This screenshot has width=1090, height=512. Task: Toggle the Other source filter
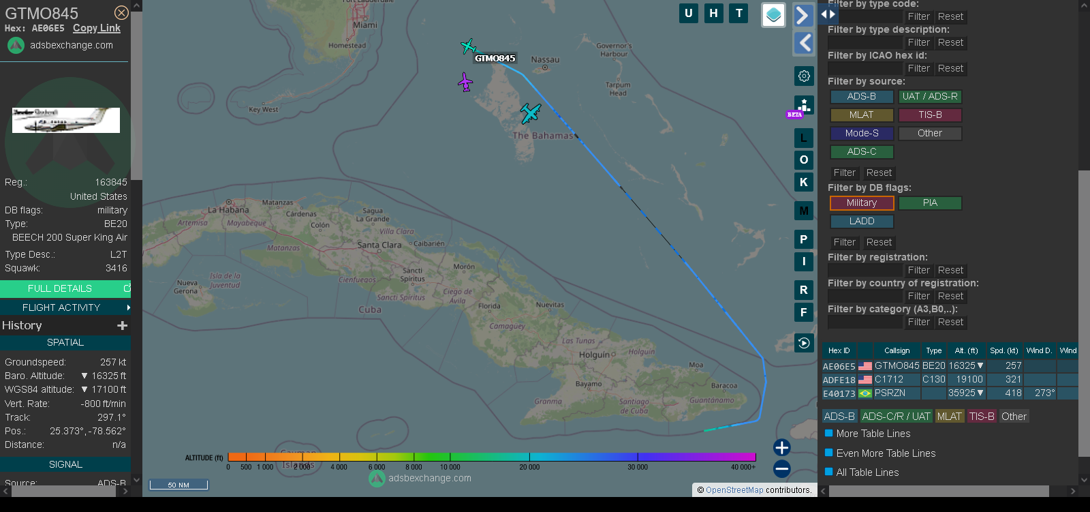pos(930,134)
